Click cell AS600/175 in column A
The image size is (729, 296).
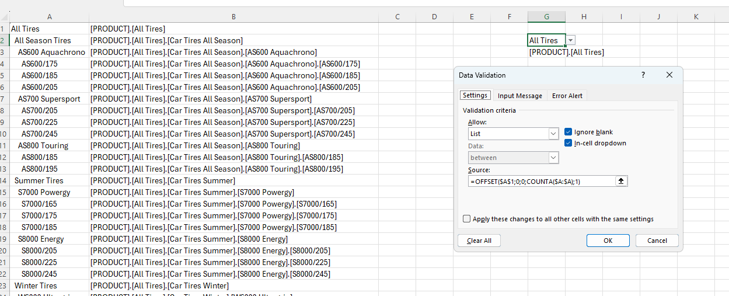[49, 64]
